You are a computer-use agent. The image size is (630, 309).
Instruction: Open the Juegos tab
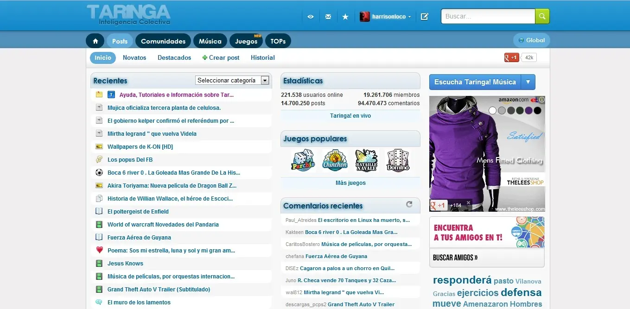pos(246,41)
